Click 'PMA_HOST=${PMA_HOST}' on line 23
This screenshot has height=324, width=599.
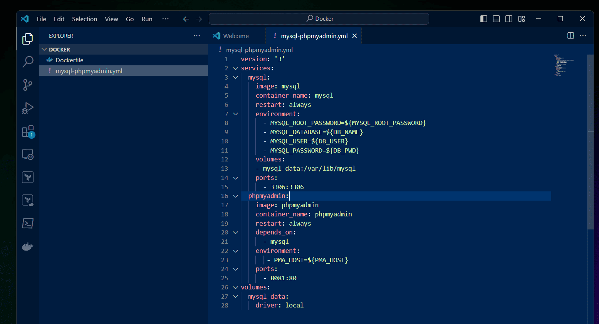(x=311, y=260)
